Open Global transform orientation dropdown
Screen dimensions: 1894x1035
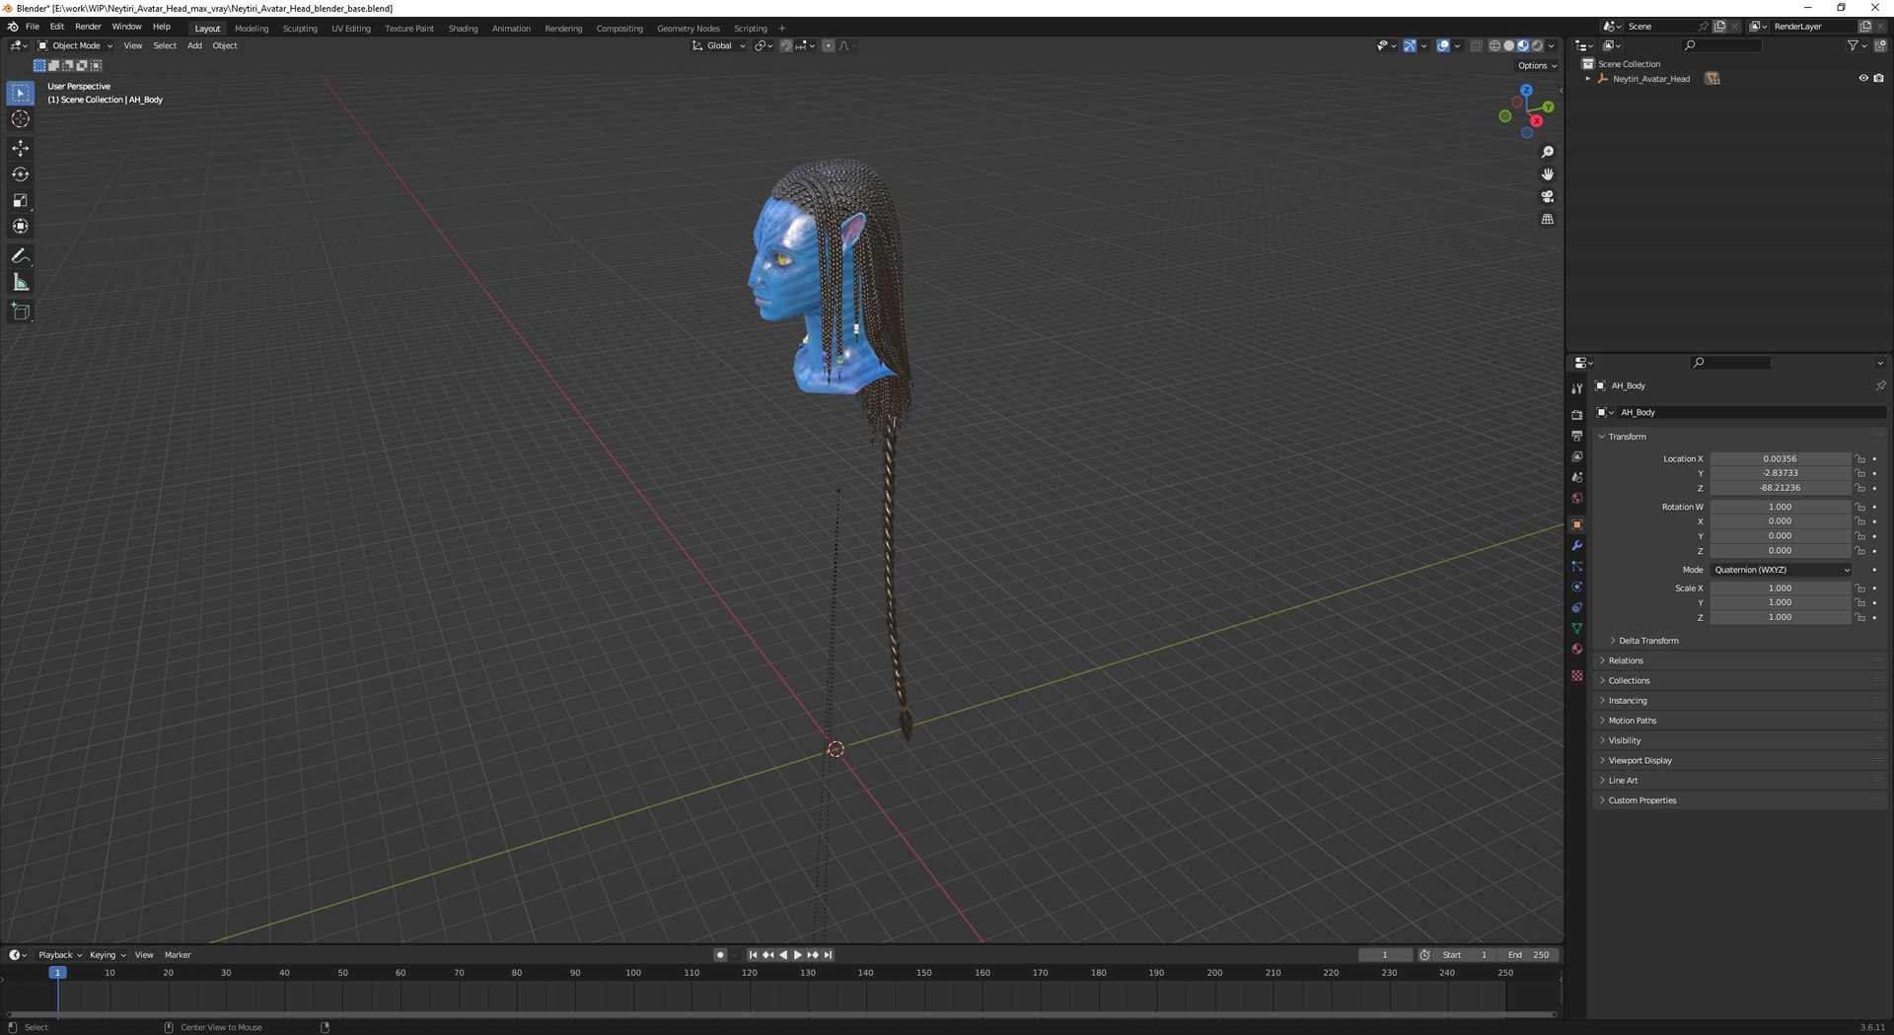click(x=718, y=45)
